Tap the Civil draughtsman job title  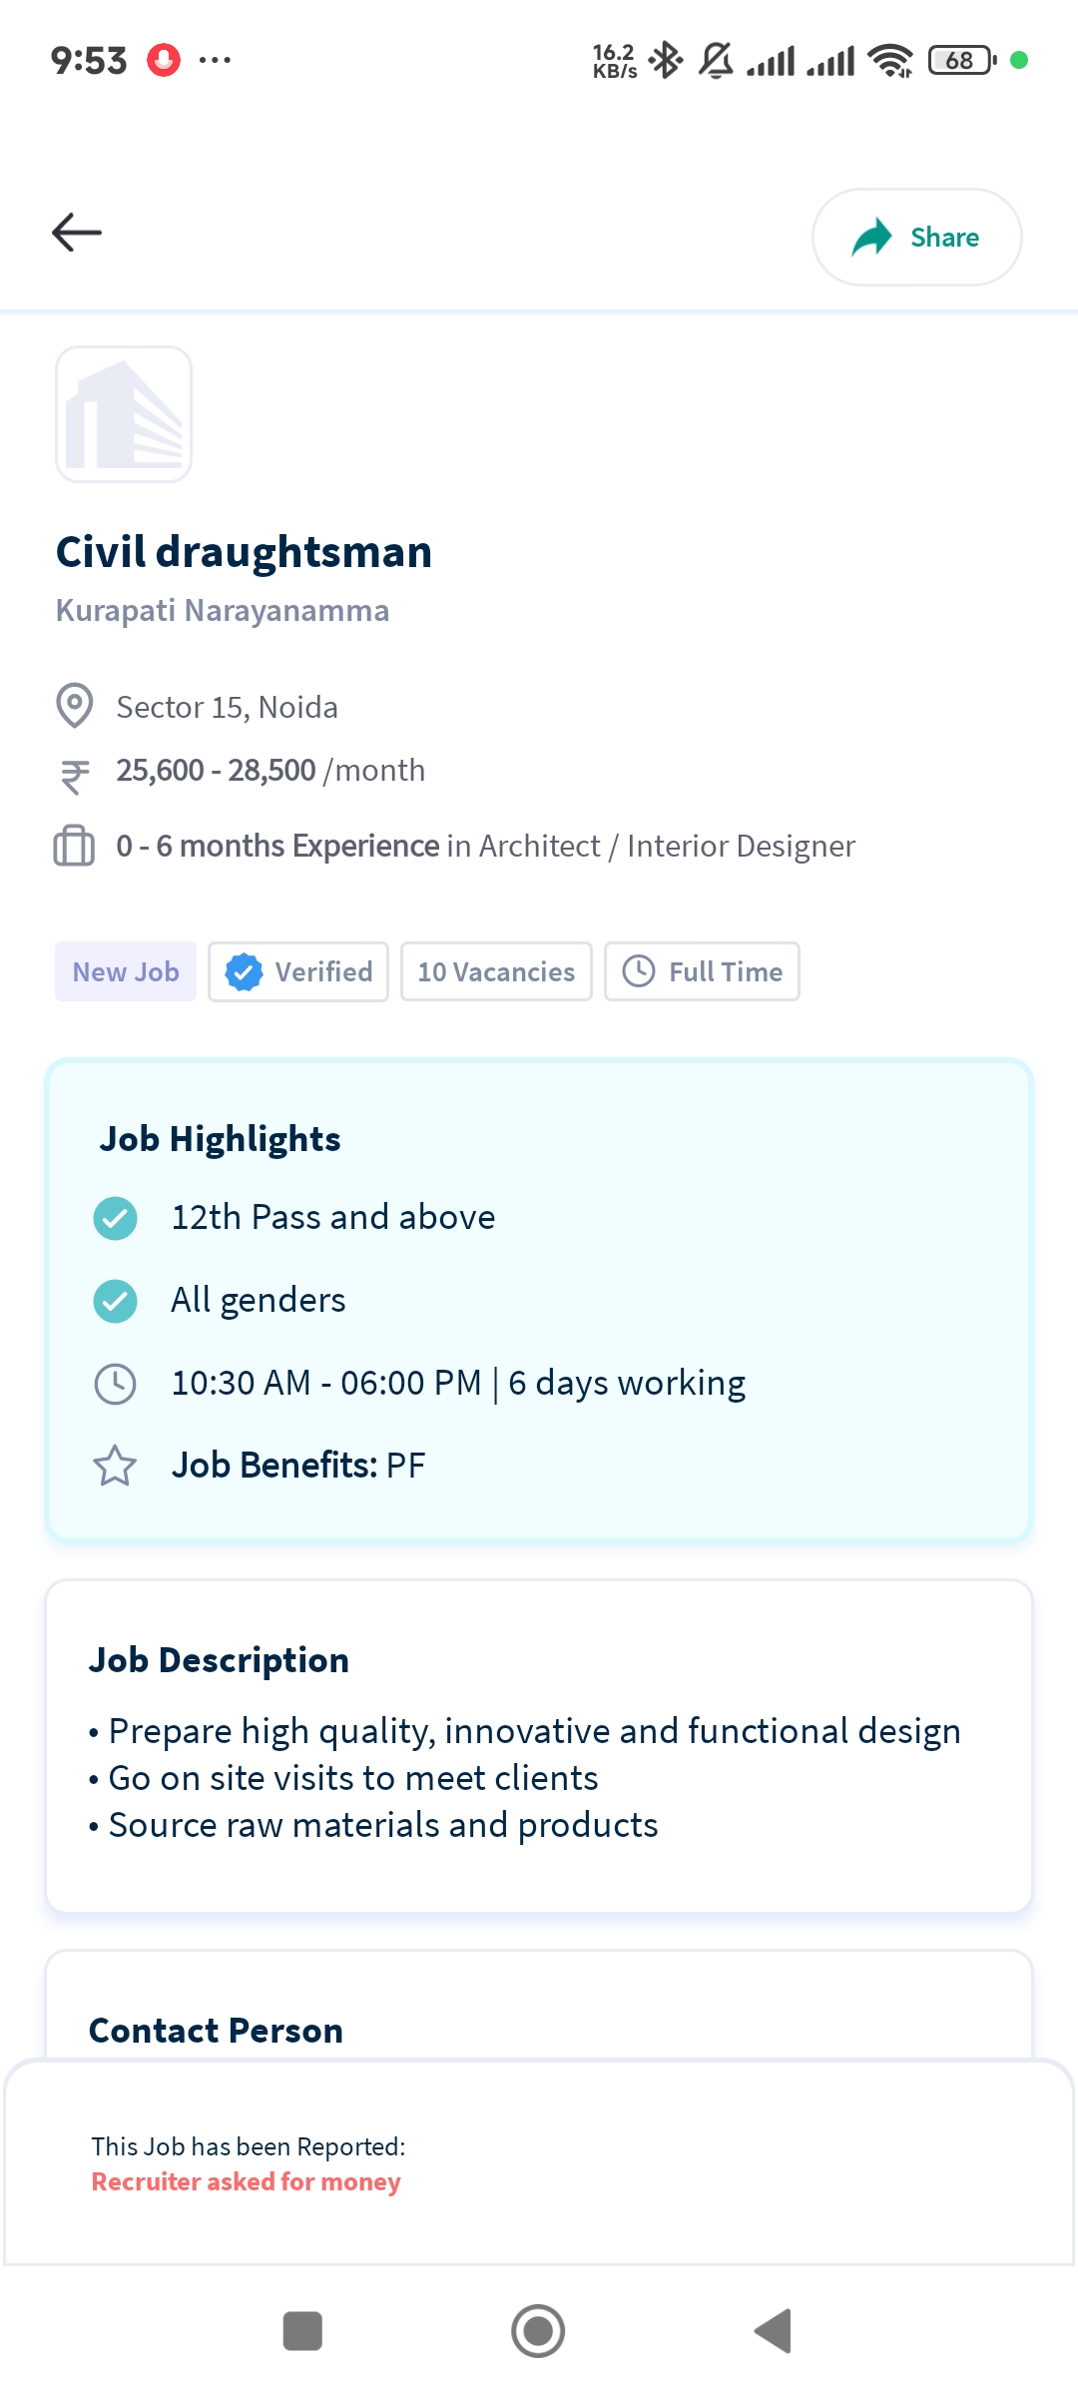pyautogui.click(x=244, y=552)
